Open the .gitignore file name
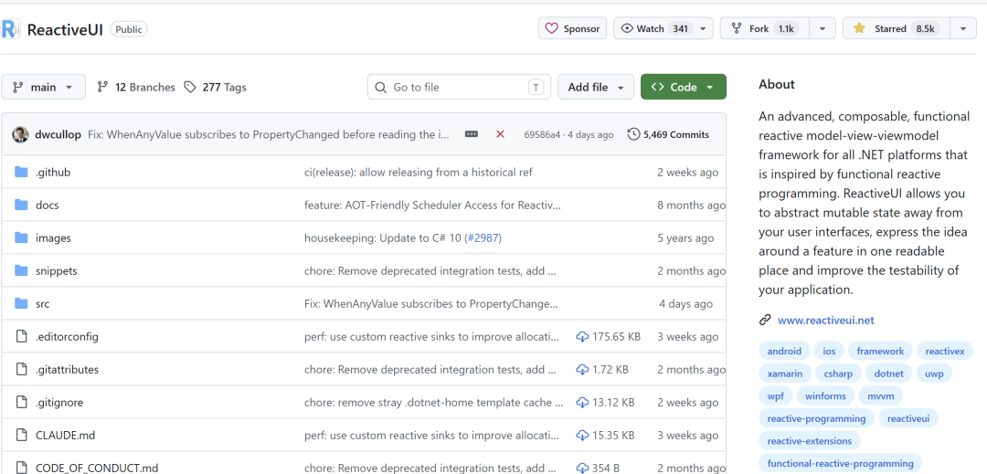 click(59, 403)
